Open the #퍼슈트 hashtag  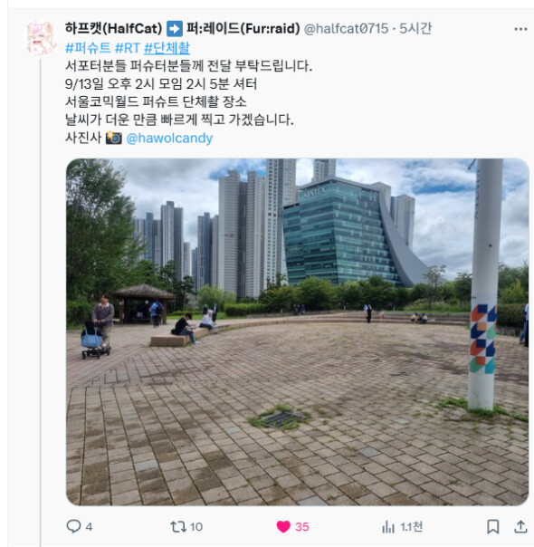(x=88, y=48)
